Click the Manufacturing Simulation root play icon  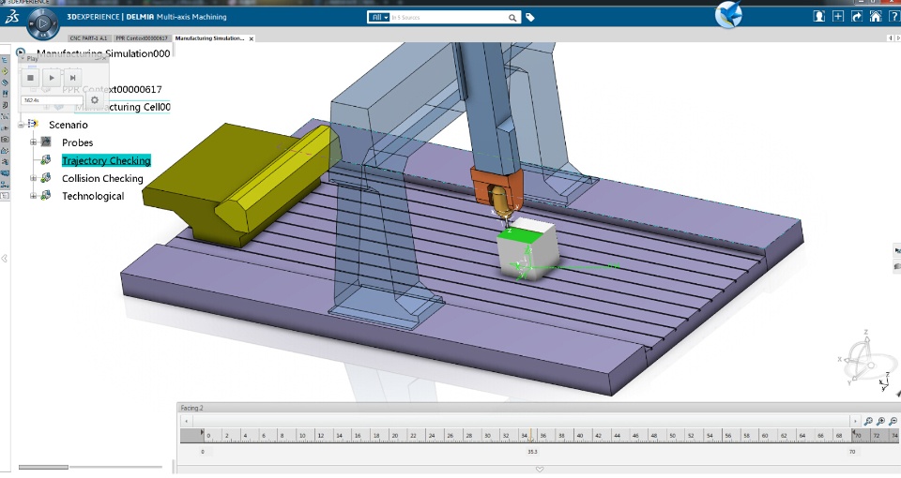21,52
